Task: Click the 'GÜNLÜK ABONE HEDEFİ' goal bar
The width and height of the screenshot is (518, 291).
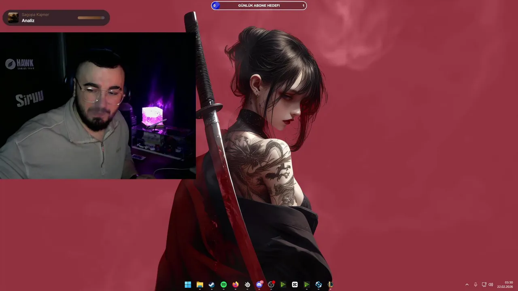Action: point(259,6)
